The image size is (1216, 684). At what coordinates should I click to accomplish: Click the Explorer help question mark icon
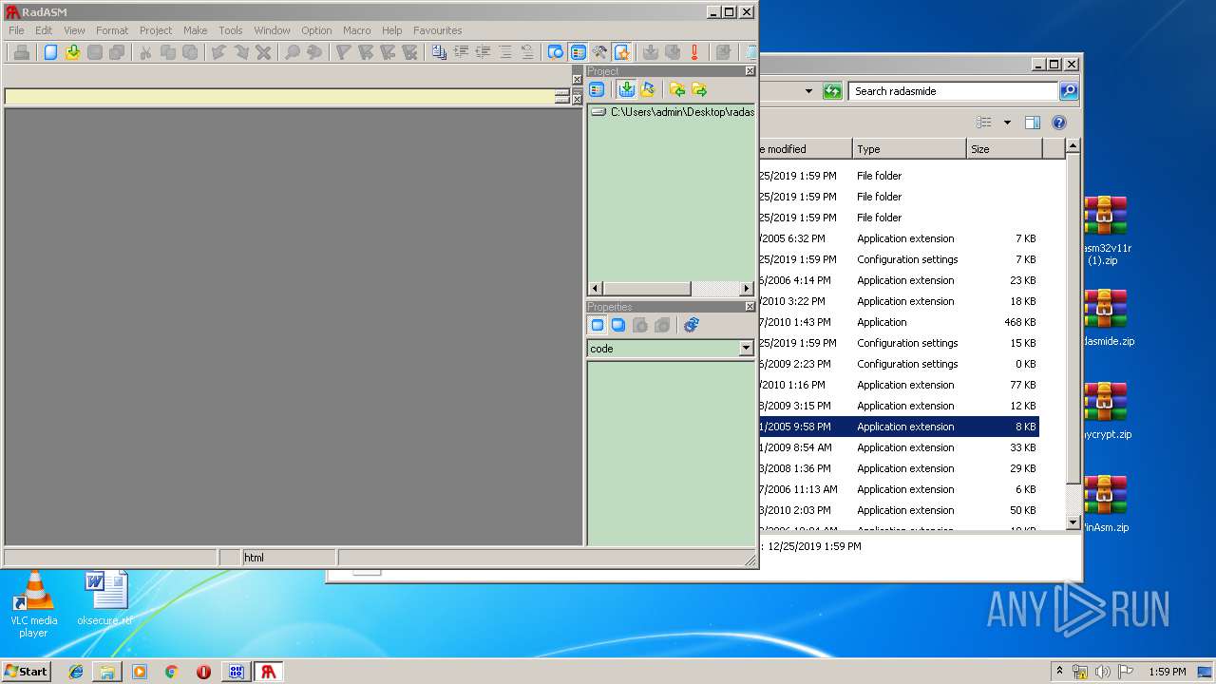(1059, 123)
